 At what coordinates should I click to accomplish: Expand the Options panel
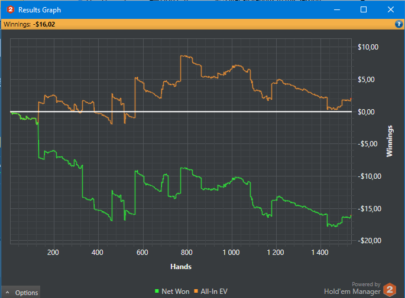pos(21,292)
